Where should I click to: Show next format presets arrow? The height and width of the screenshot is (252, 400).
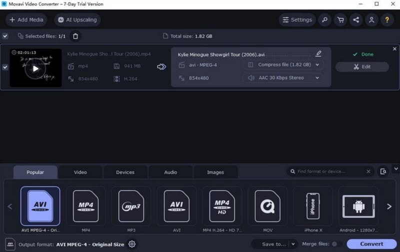[x=389, y=207]
